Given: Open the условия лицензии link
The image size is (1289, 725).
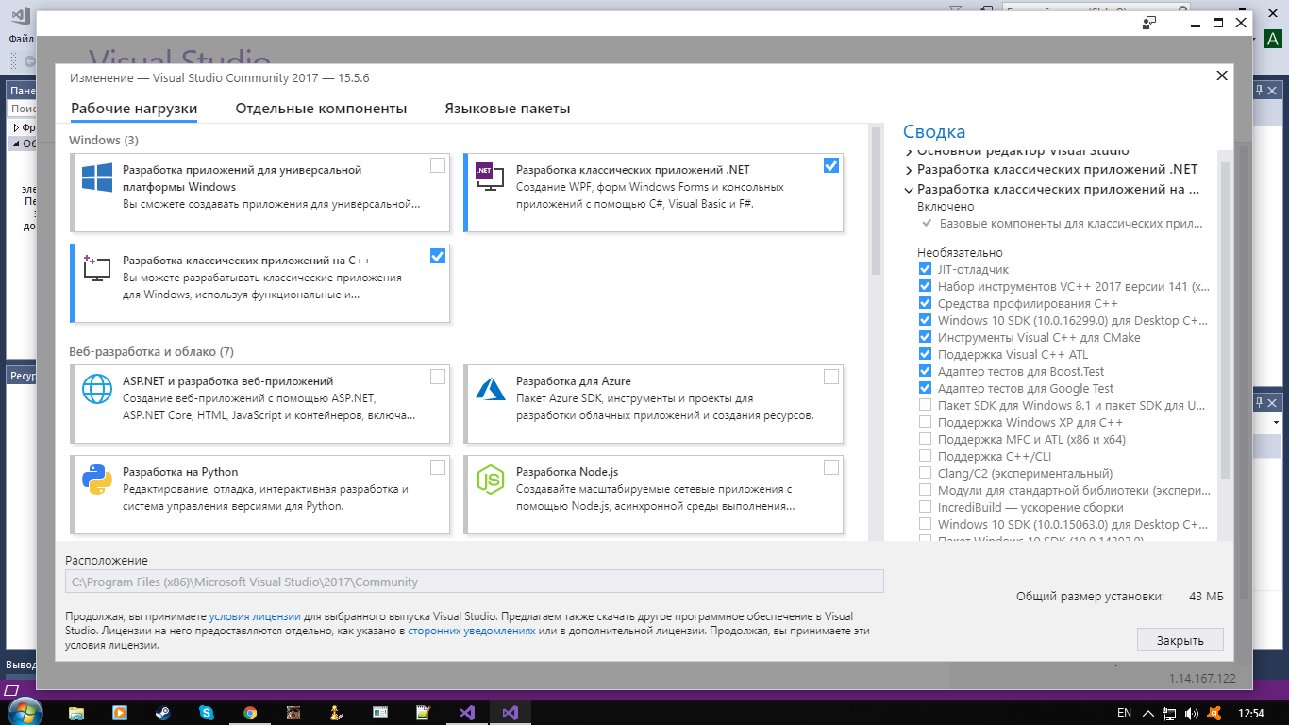Looking at the screenshot, I should tap(255, 615).
